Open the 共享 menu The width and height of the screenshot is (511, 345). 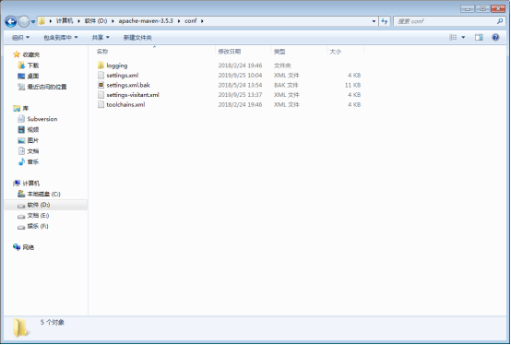tap(101, 38)
